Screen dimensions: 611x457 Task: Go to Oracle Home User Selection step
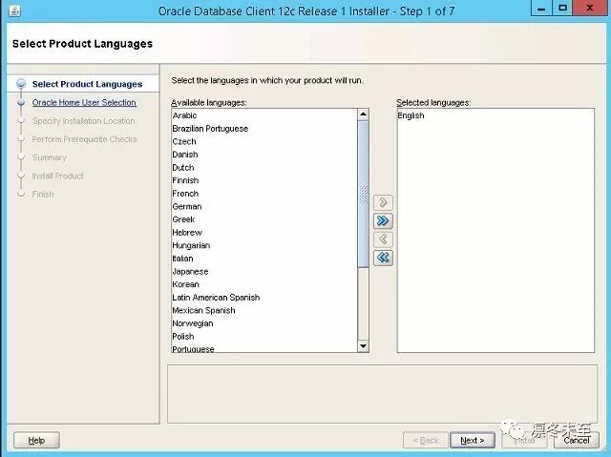click(84, 102)
